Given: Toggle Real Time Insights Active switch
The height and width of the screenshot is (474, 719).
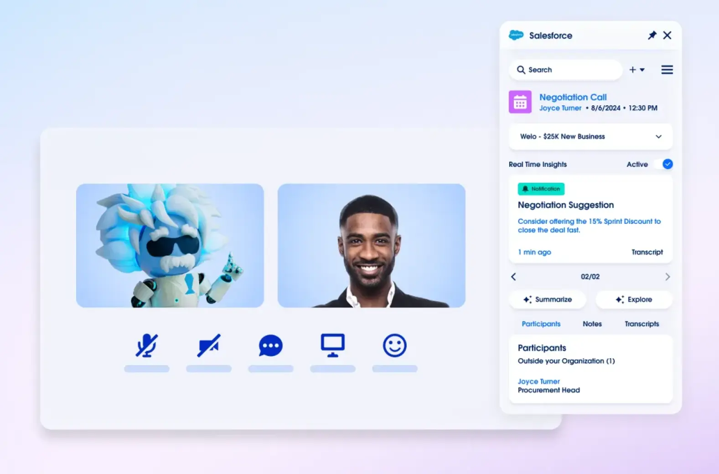Looking at the screenshot, I should pyautogui.click(x=664, y=164).
